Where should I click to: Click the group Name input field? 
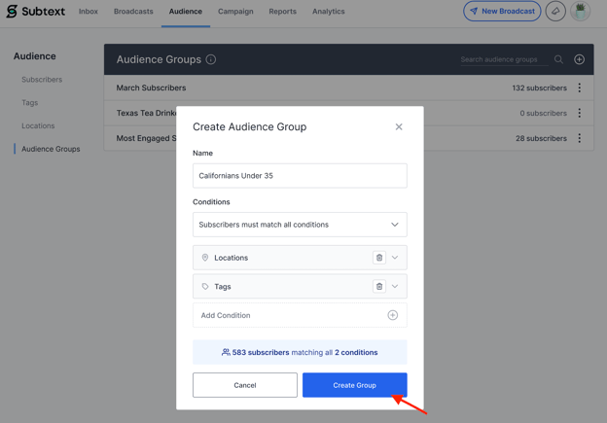300,176
